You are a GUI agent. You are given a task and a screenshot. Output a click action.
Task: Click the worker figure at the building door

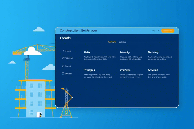pyautogui.click(x=40, y=115)
